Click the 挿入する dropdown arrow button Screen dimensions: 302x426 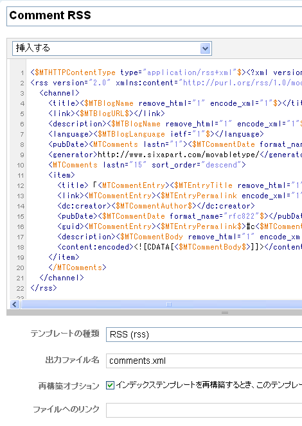(x=206, y=49)
